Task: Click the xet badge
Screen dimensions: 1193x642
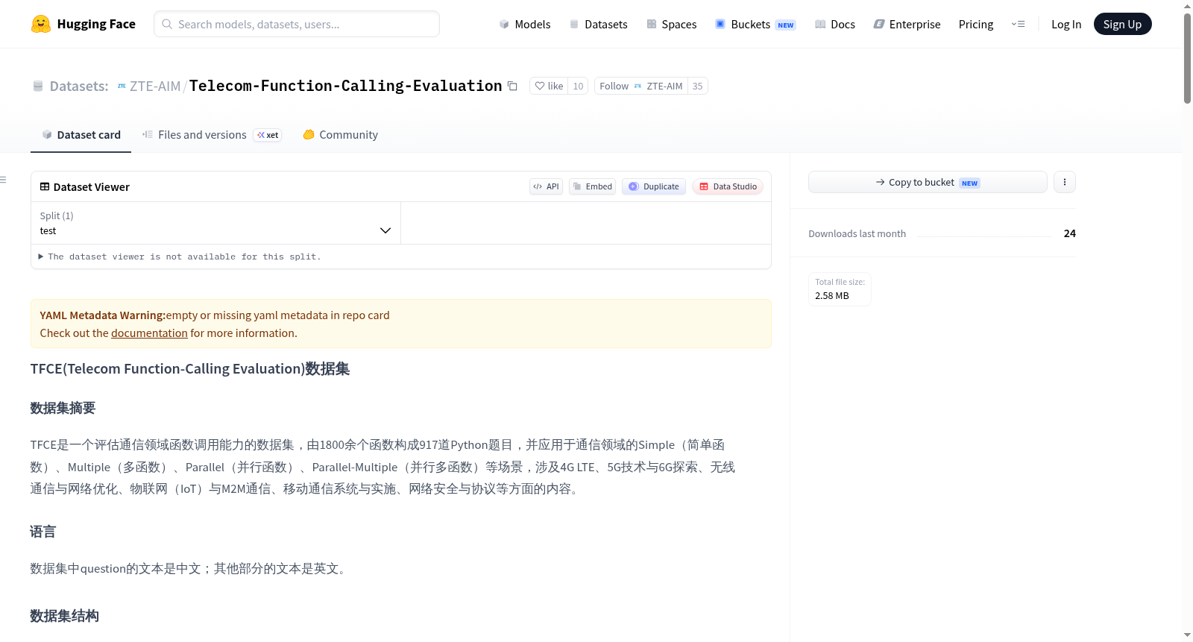Action: click(268, 135)
